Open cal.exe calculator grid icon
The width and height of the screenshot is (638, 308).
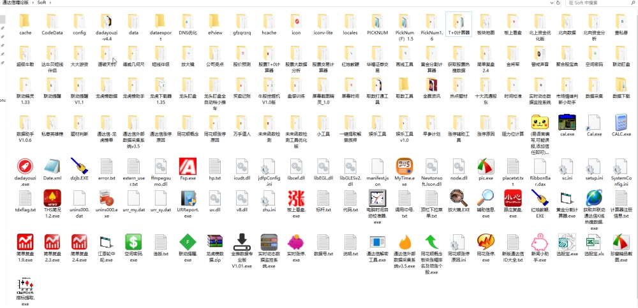click(x=567, y=122)
